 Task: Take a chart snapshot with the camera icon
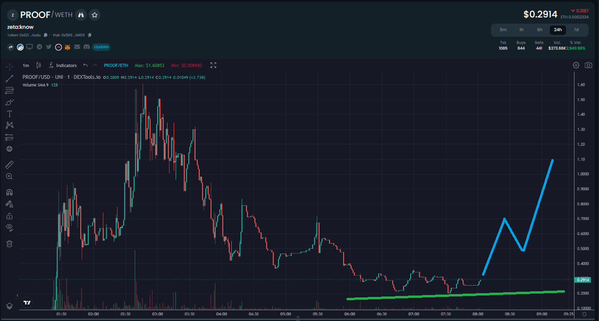pos(589,65)
